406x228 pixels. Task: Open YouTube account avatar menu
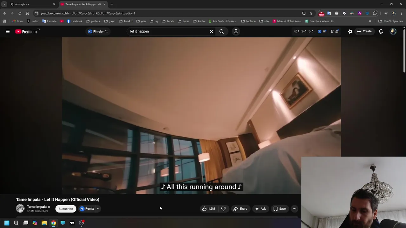tap(393, 31)
